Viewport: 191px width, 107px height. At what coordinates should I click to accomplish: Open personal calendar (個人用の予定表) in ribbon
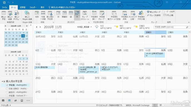pyautogui.click(x=50, y=16)
